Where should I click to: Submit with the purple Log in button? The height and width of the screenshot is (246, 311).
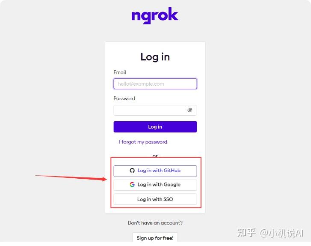[x=155, y=127]
